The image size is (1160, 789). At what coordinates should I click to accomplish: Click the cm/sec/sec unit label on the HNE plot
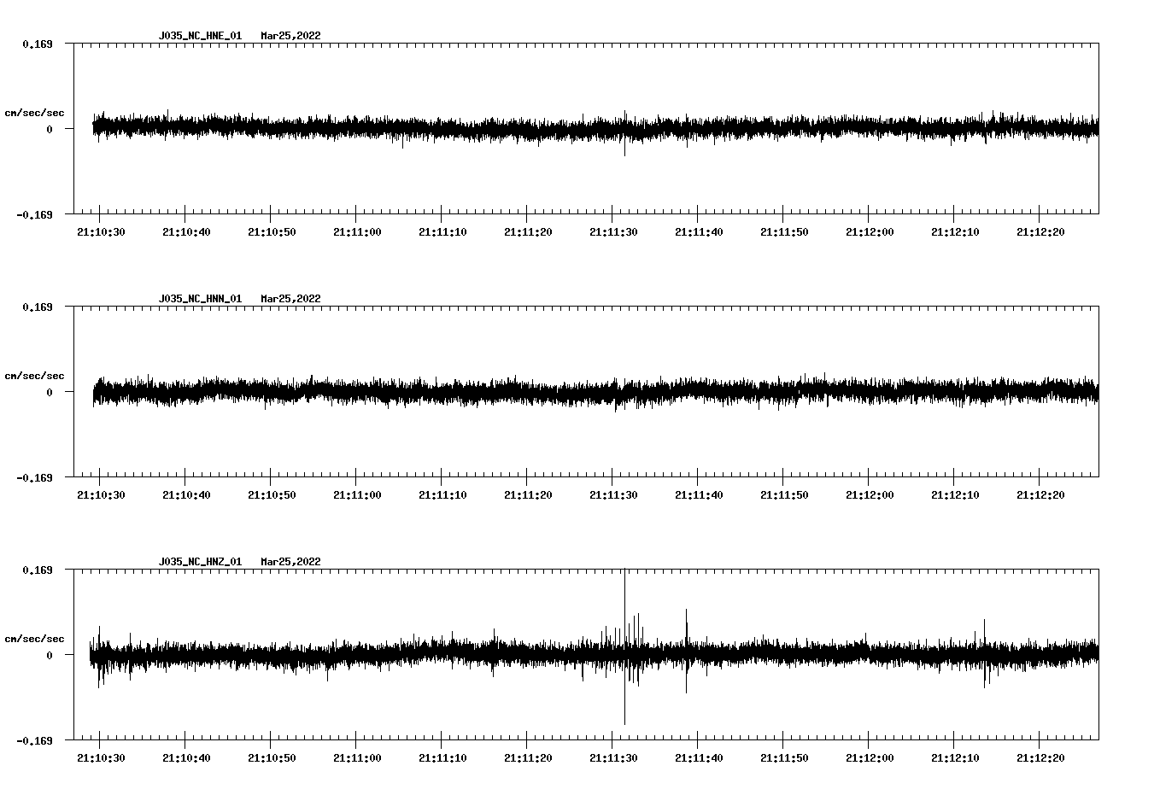[34, 113]
